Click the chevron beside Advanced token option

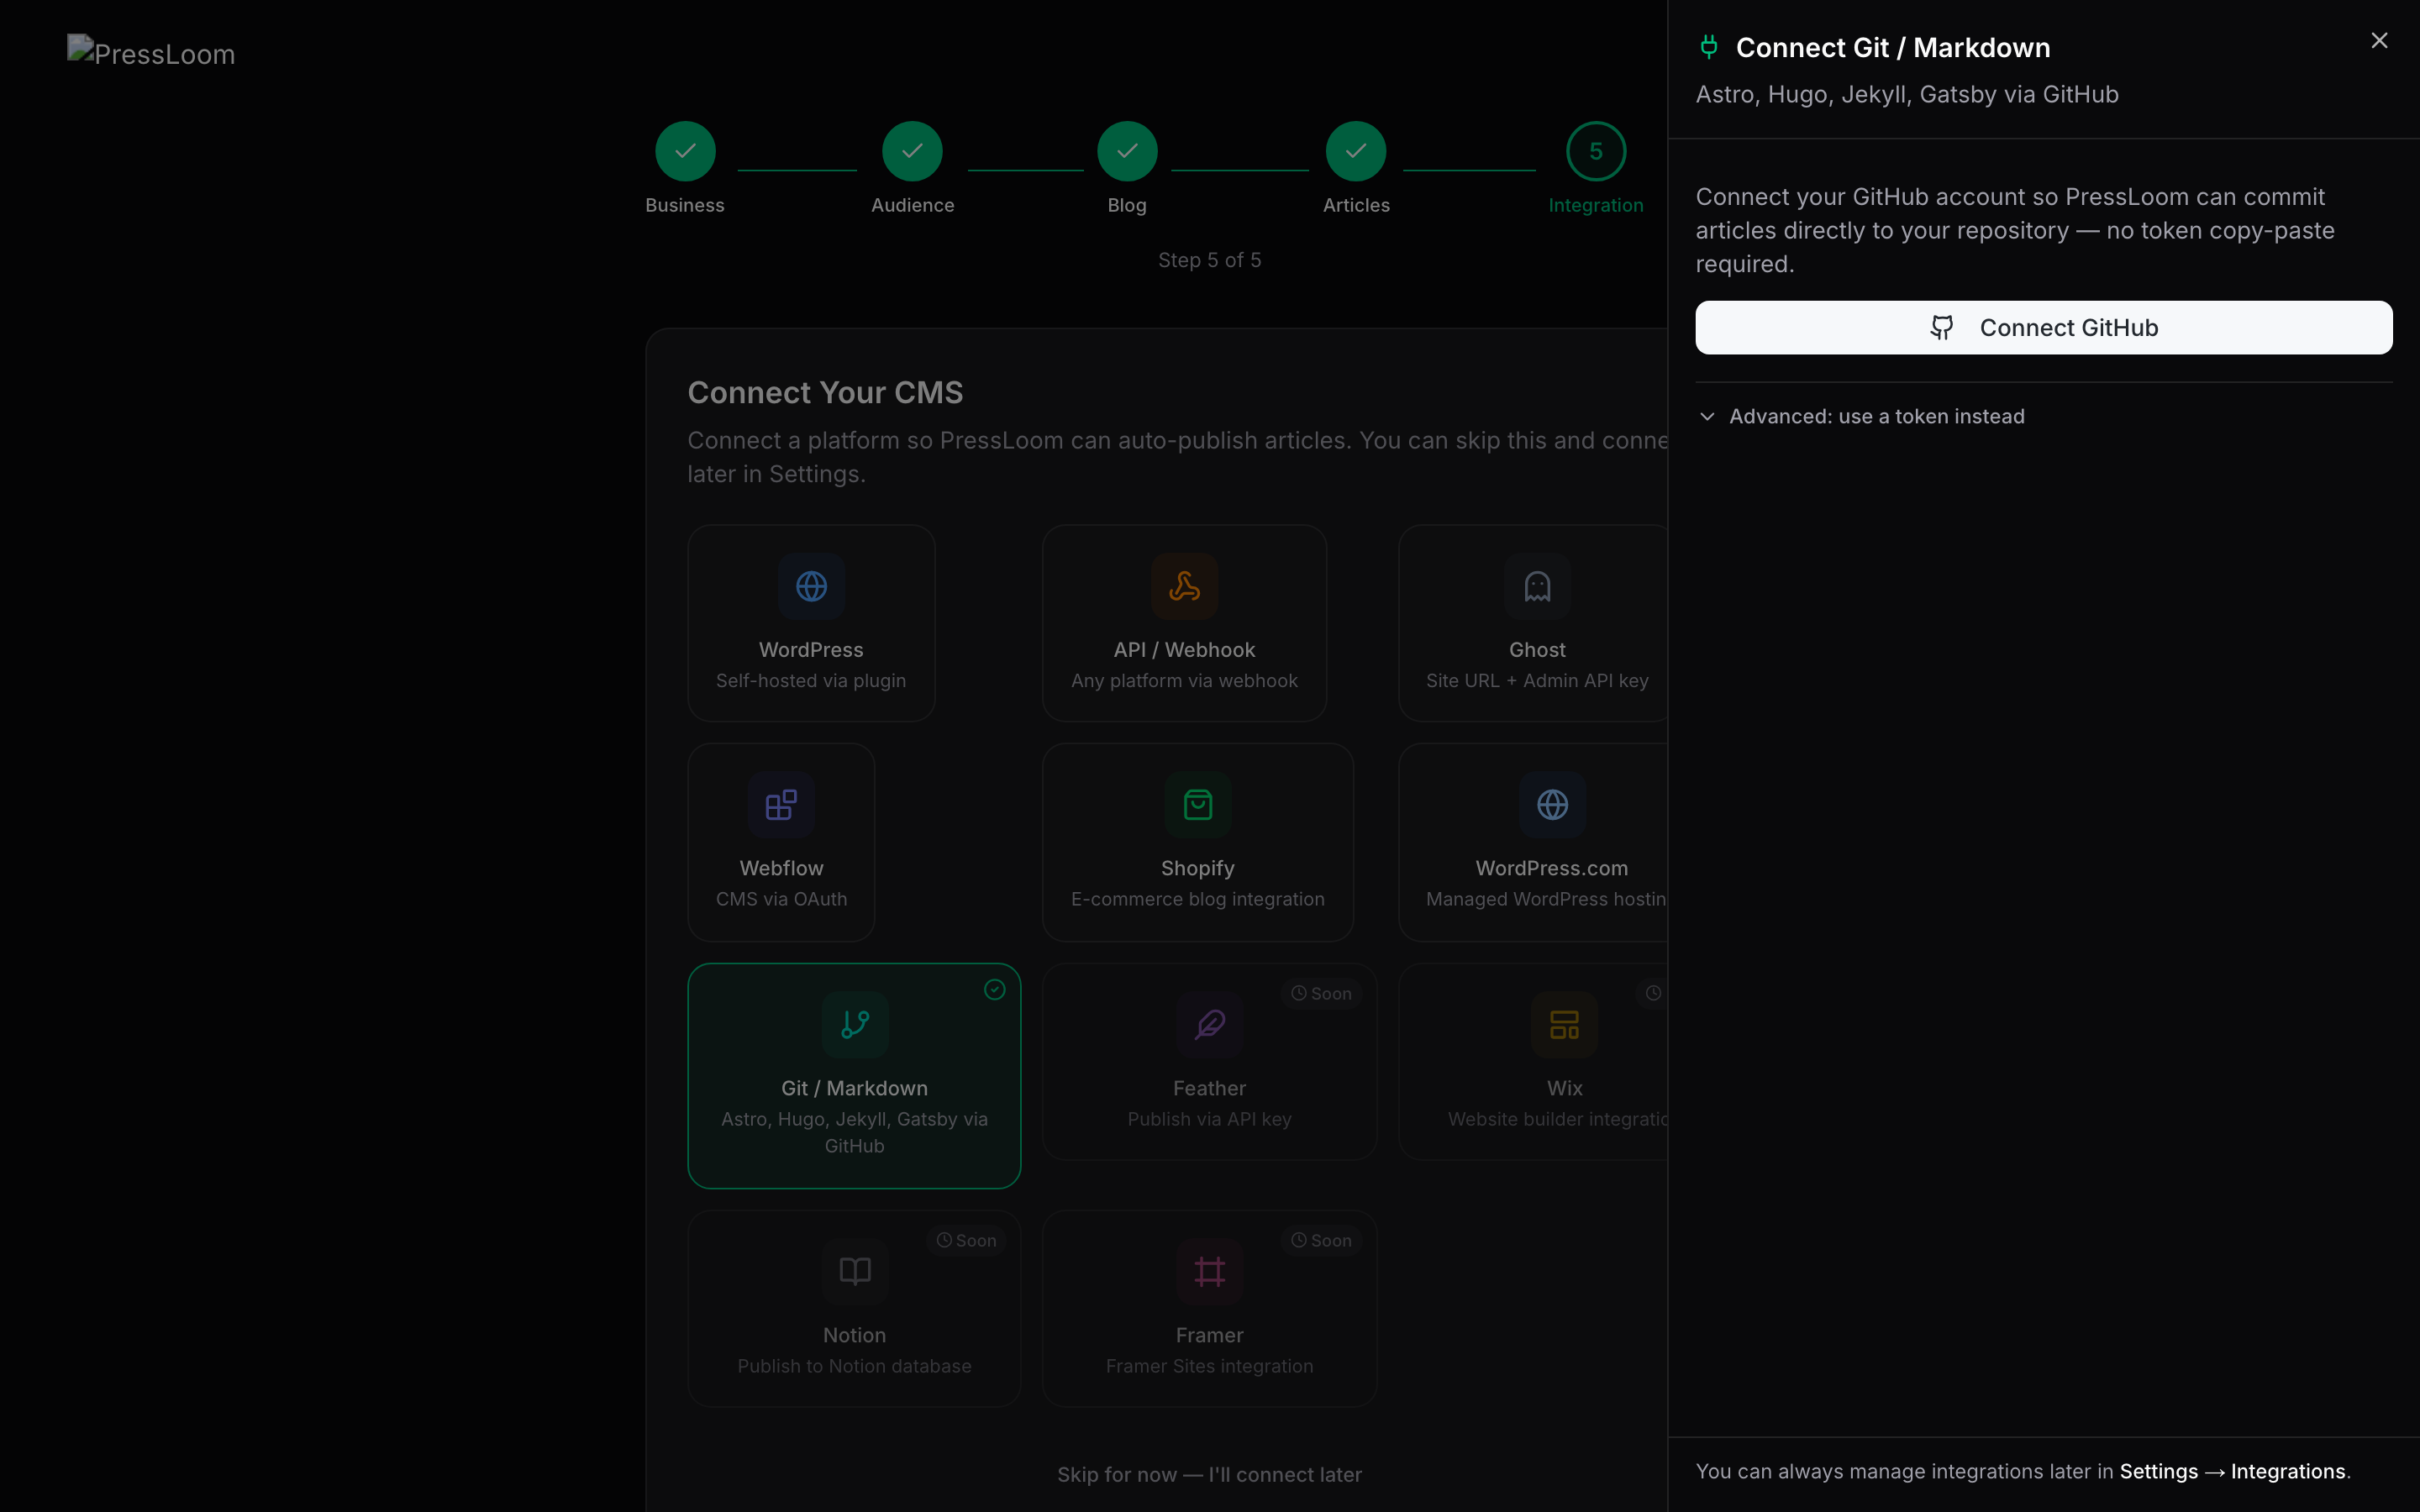(1707, 416)
